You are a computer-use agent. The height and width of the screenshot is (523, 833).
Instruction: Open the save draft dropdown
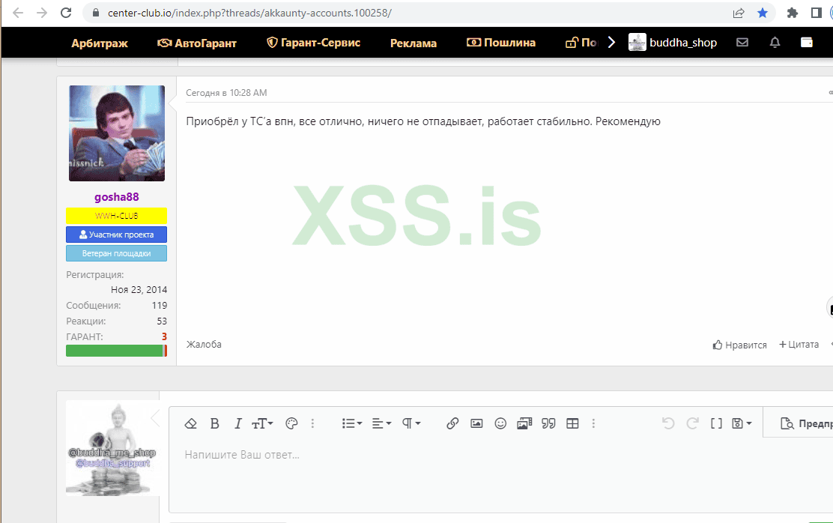742,423
